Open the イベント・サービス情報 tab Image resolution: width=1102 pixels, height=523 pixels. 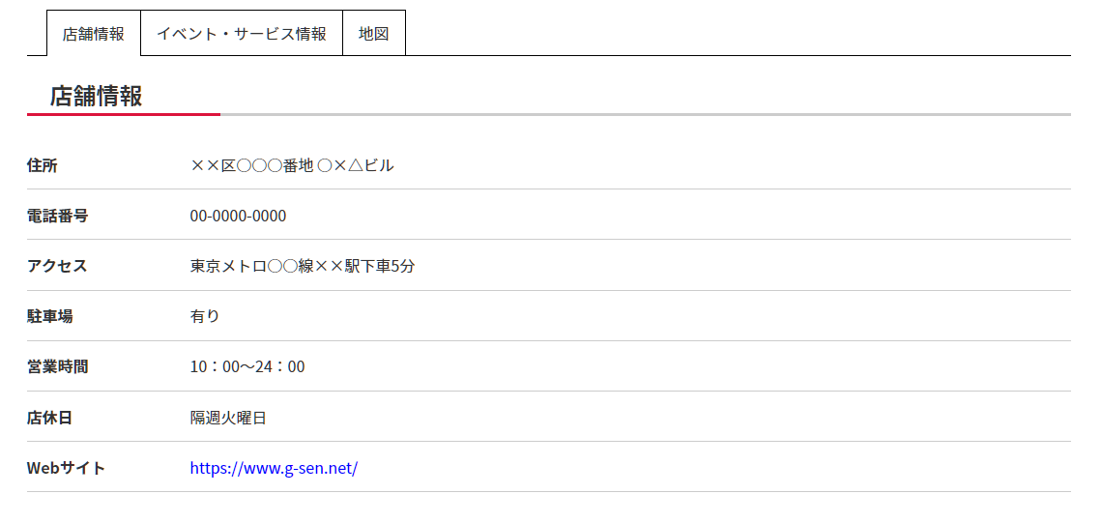tap(242, 33)
